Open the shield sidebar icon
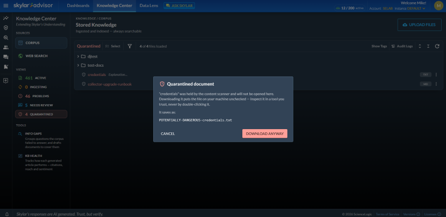 [5, 28]
